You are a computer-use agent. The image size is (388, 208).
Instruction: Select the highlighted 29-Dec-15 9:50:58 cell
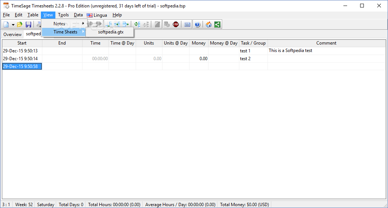(x=22, y=66)
